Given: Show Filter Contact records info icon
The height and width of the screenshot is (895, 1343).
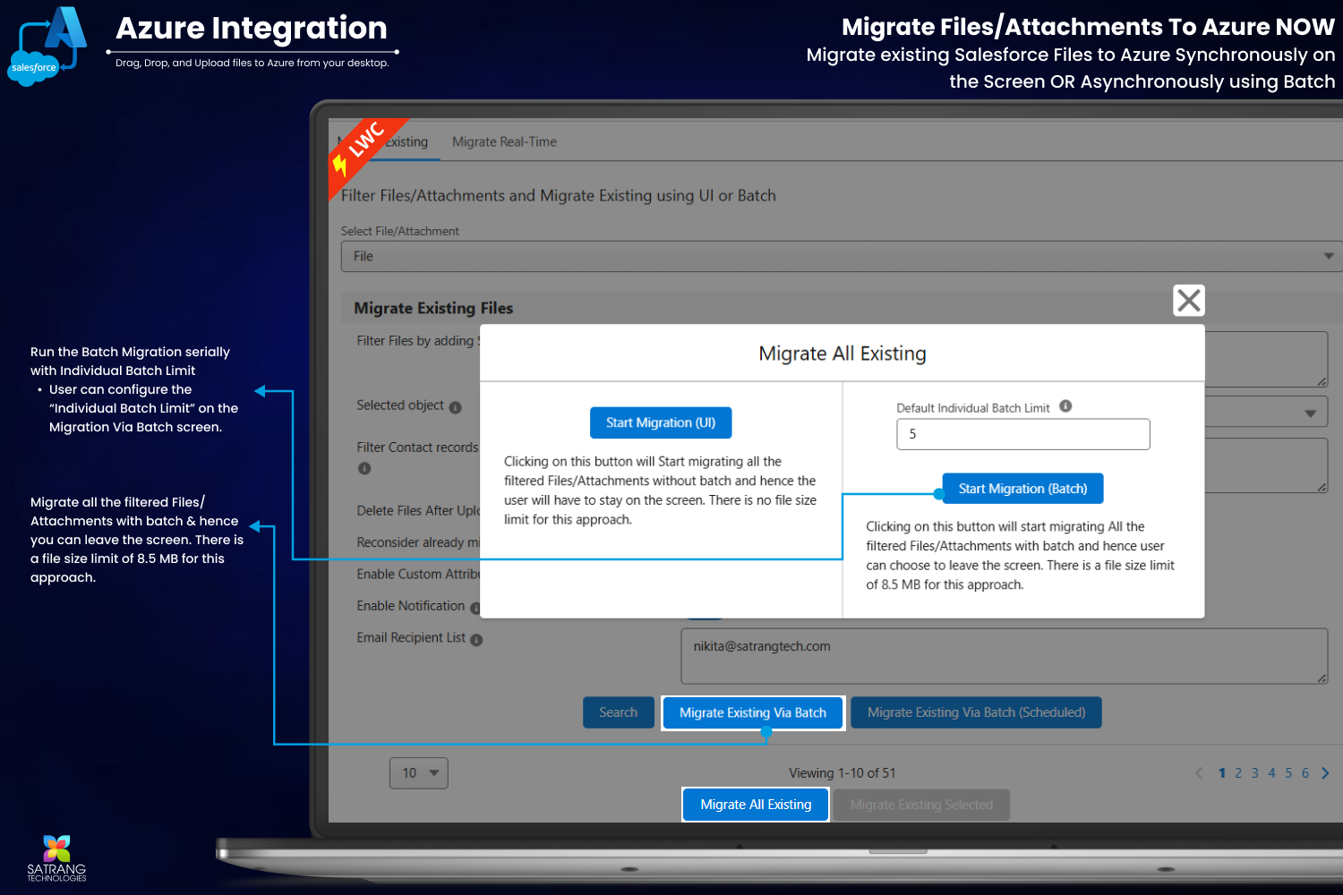Looking at the screenshot, I should click(364, 468).
